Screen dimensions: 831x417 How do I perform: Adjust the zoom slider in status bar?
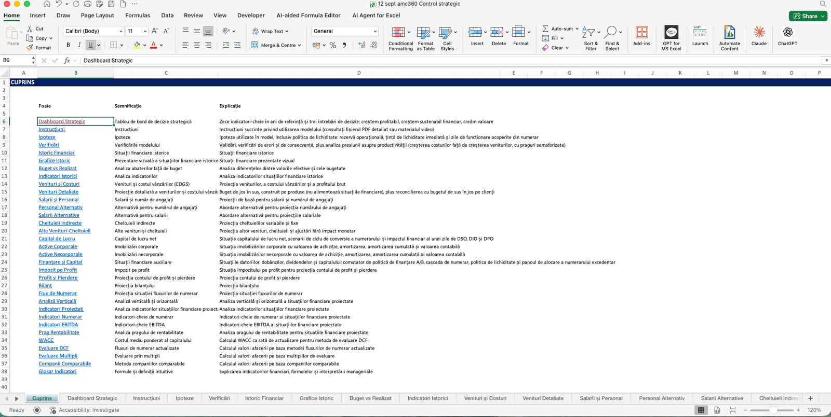[773, 410]
